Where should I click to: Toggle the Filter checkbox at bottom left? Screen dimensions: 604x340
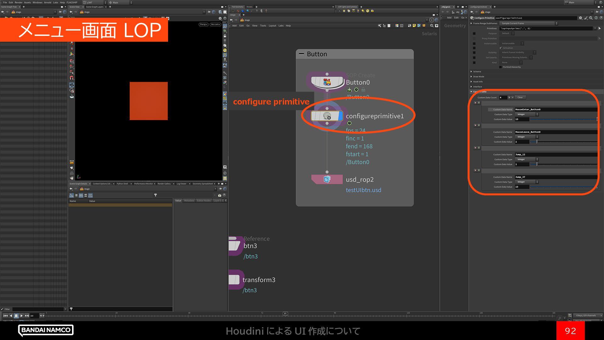coord(2,309)
